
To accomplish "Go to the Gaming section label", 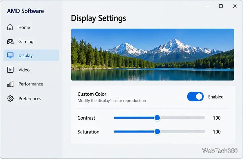I will 26,42.
